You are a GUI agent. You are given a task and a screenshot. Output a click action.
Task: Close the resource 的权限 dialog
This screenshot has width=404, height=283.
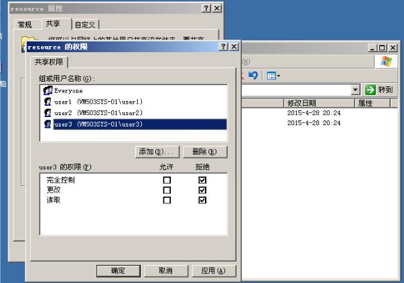(x=234, y=47)
